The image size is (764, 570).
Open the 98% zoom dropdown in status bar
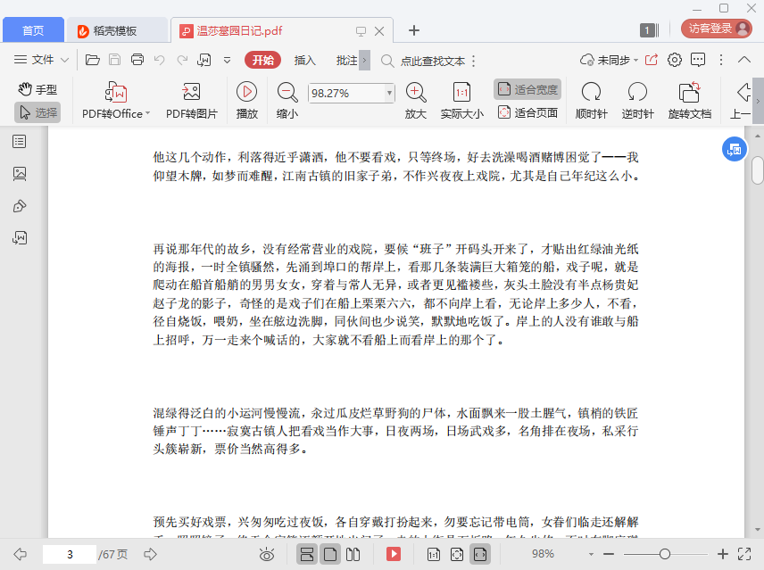pyautogui.click(x=591, y=554)
